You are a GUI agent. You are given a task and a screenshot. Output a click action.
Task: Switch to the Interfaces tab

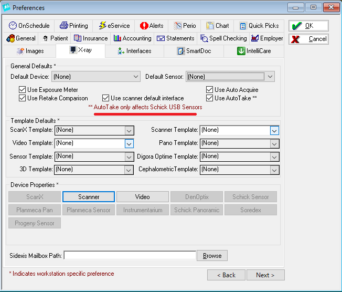point(134,51)
